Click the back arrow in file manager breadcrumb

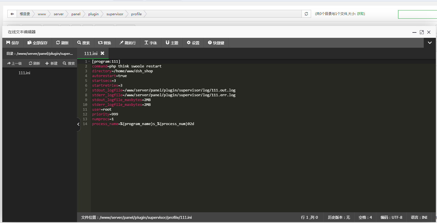(12, 14)
